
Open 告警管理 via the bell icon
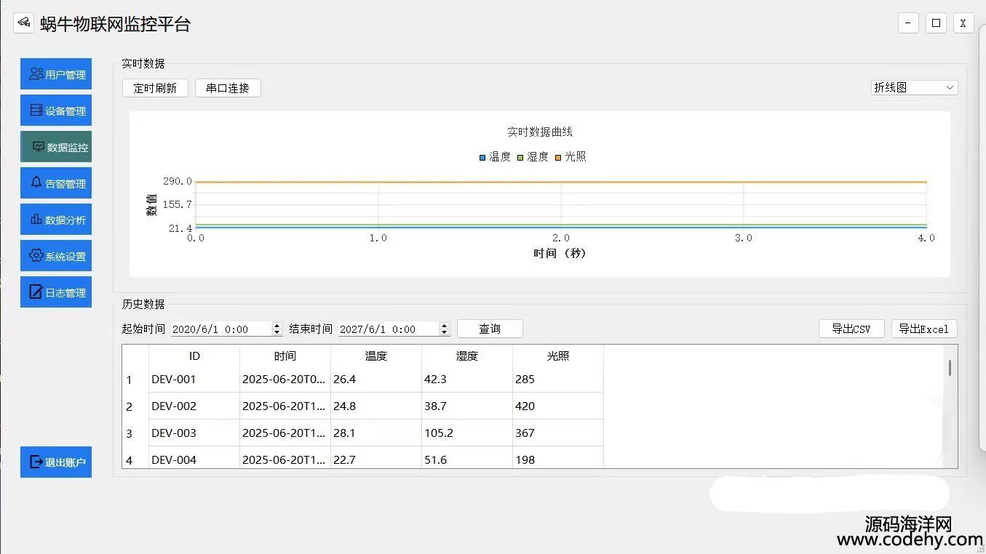click(x=36, y=183)
